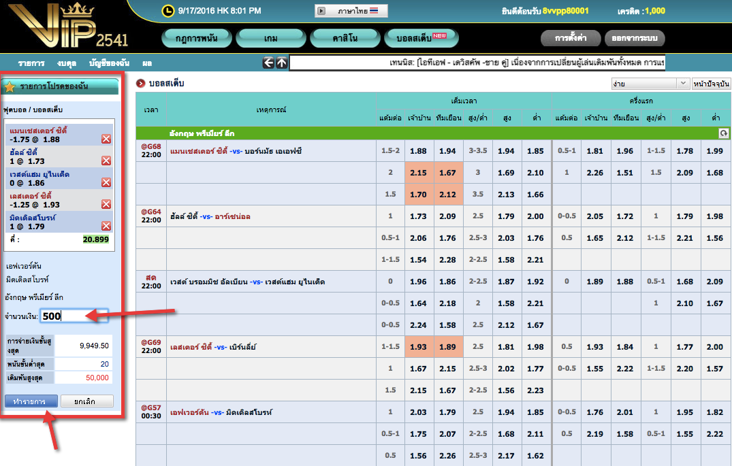Viewport: 732px width, 466px height.
Task: Click home odds 1.88 for Manchester City row
Action: point(418,151)
